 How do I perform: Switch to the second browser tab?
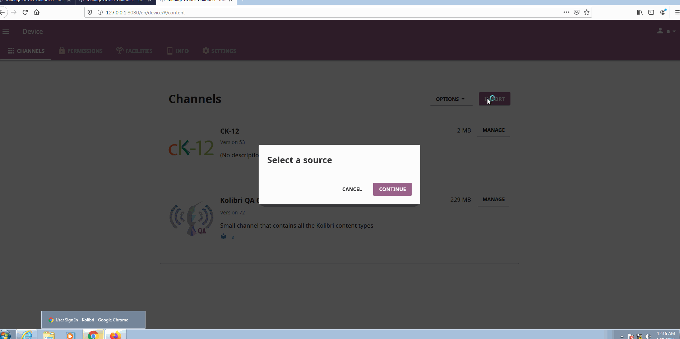116,1
